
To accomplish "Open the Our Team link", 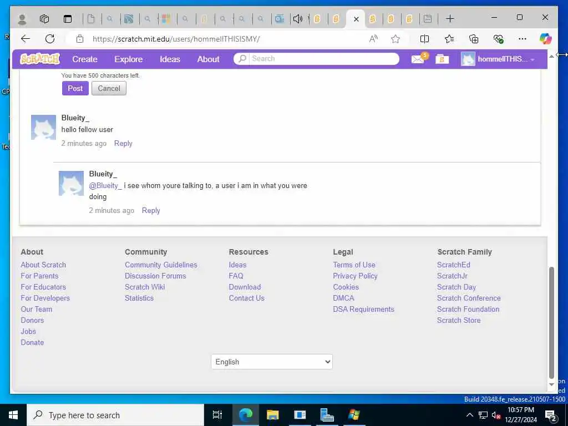I will (x=37, y=310).
